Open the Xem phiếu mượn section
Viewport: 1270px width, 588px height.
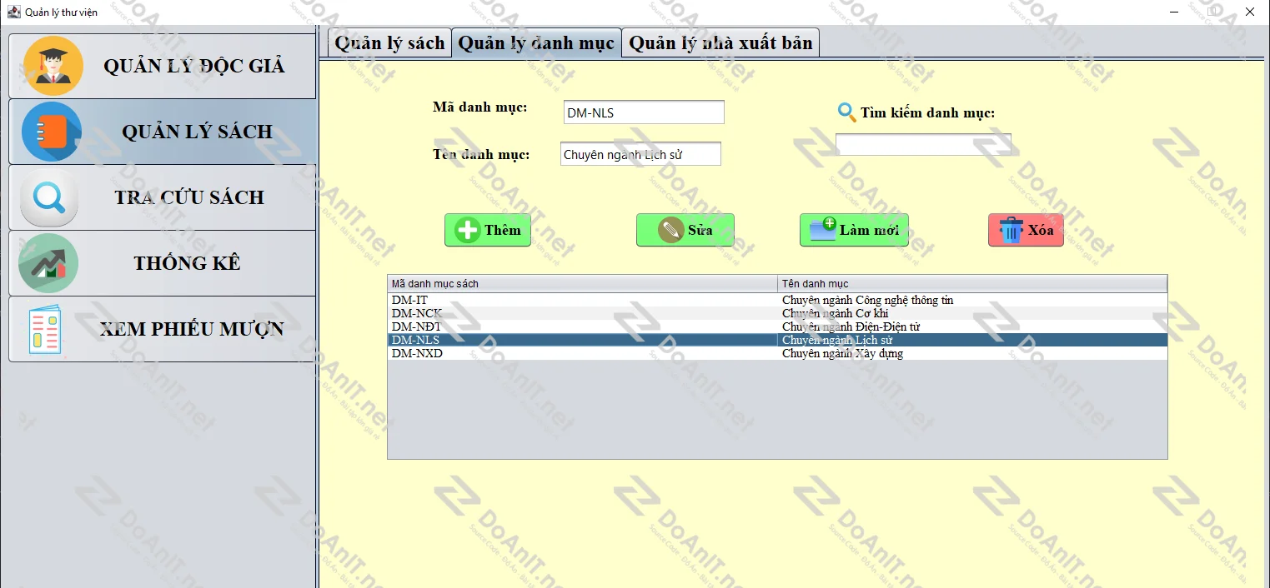tap(192, 329)
